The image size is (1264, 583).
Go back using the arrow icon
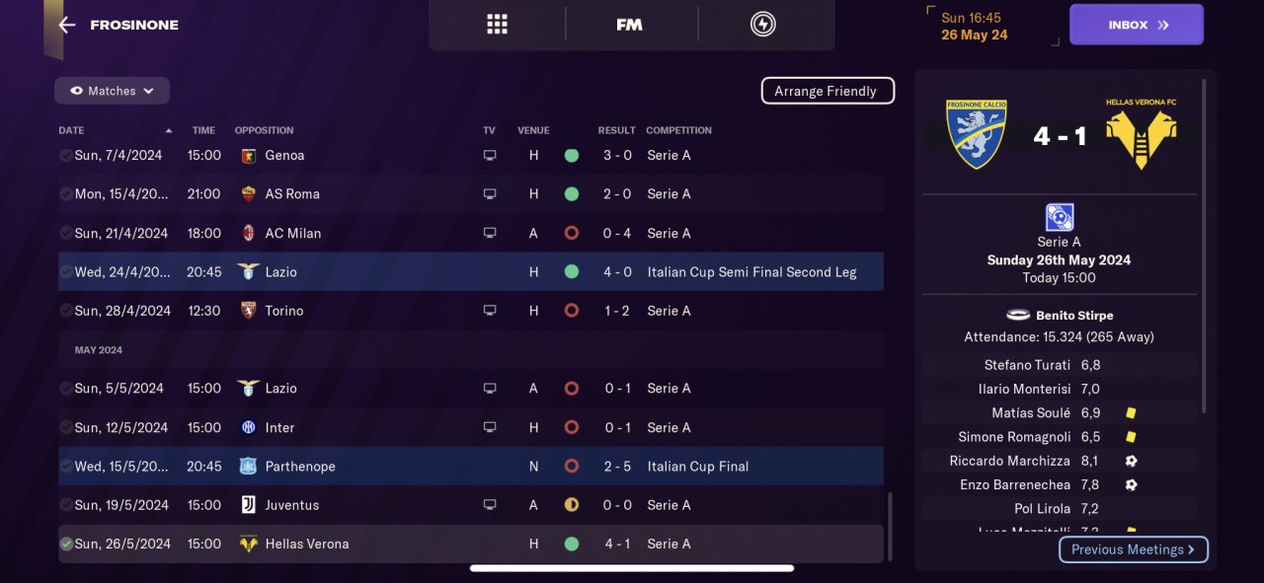[x=67, y=25]
